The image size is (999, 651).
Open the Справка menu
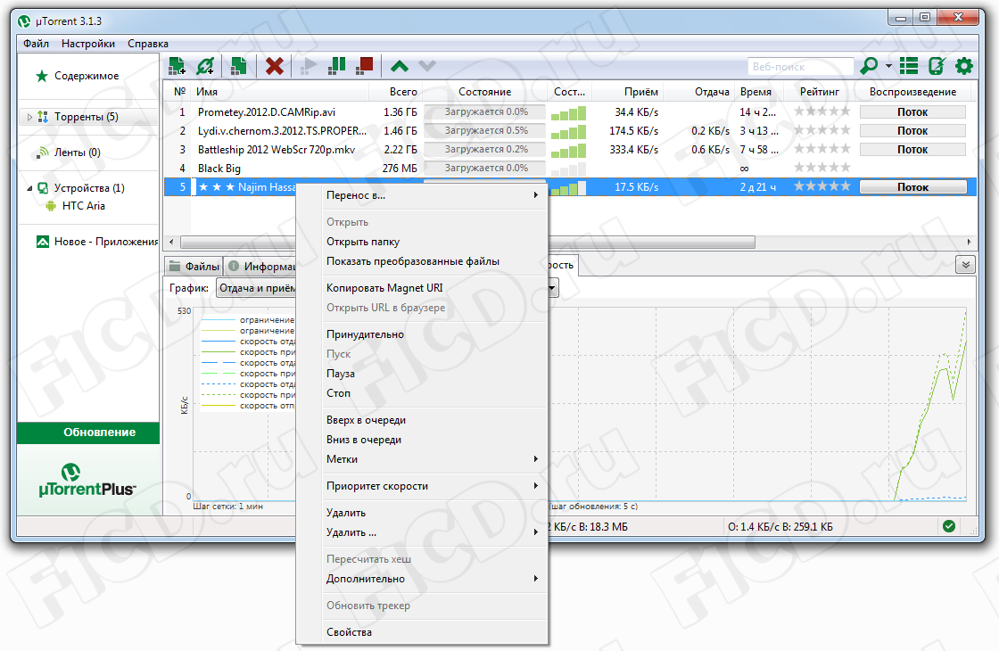point(148,44)
